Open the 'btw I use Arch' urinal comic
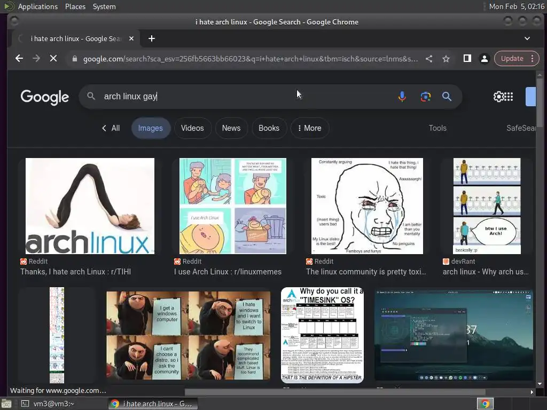547x410 pixels. [x=487, y=206]
